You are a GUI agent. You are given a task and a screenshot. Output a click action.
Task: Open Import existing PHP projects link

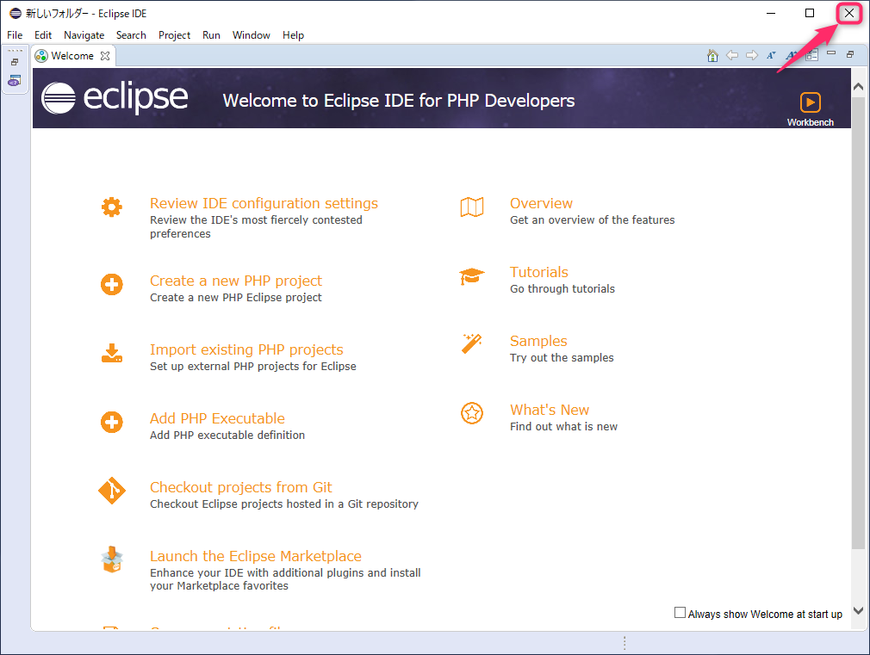point(246,350)
